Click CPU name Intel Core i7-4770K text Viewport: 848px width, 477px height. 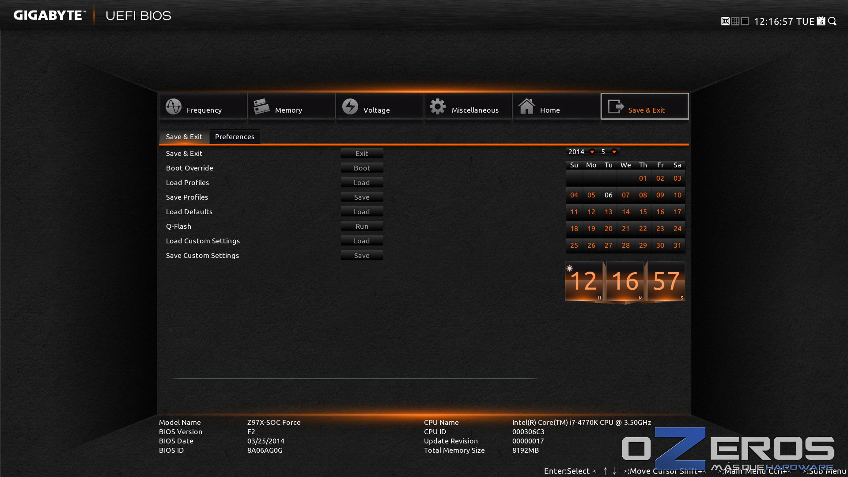(582, 422)
